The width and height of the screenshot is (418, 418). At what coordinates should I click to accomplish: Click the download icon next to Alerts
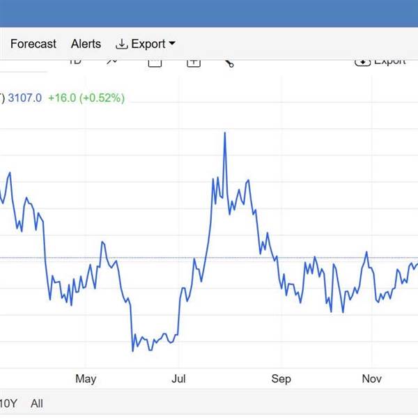point(122,44)
